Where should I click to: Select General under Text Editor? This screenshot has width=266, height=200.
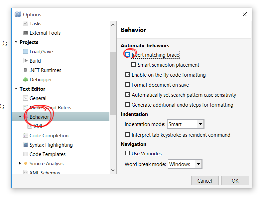pyautogui.click(x=38, y=98)
